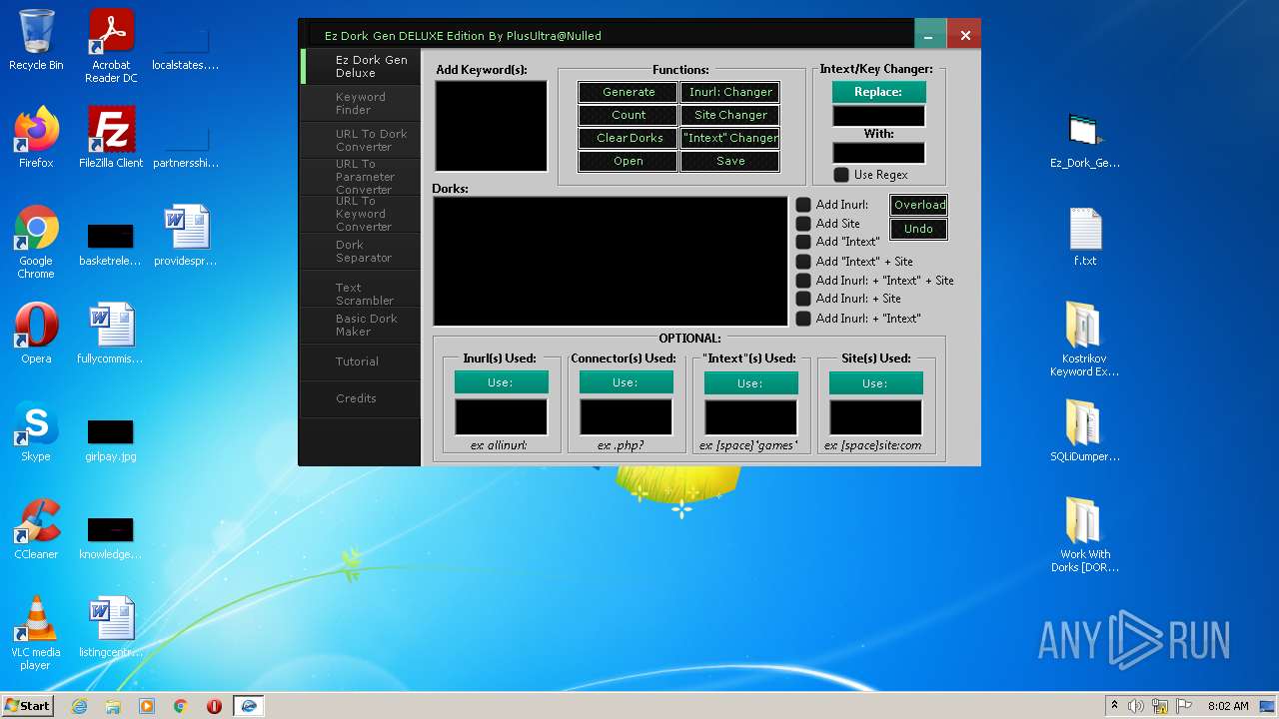This screenshot has height=719, width=1279.
Task: Check Add "Intext" + Site option
Action: pyautogui.click(x=803, y=262)
